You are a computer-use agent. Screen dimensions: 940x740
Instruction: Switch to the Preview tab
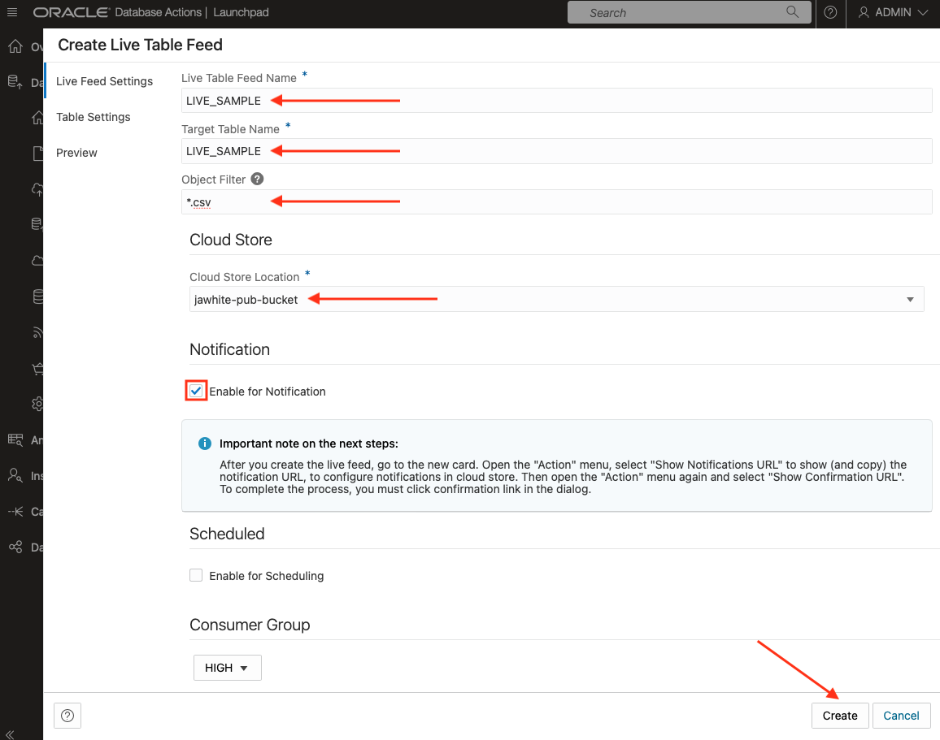76,152
